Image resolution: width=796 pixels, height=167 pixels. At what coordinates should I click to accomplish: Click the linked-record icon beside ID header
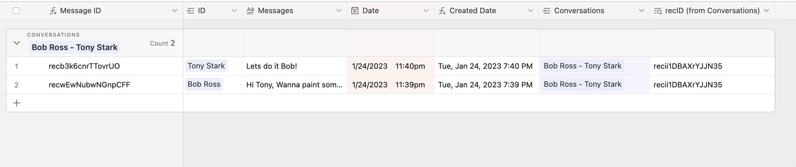tap(191, 11)
